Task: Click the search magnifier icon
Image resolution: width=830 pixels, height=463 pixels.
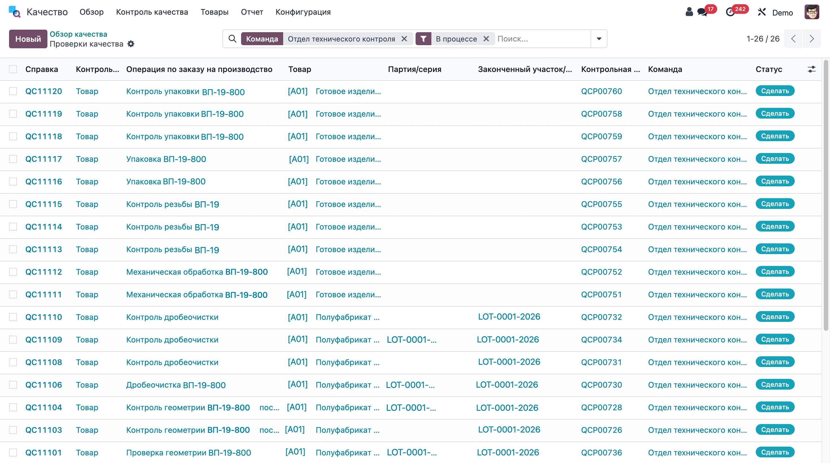Action: coord(232,39)
